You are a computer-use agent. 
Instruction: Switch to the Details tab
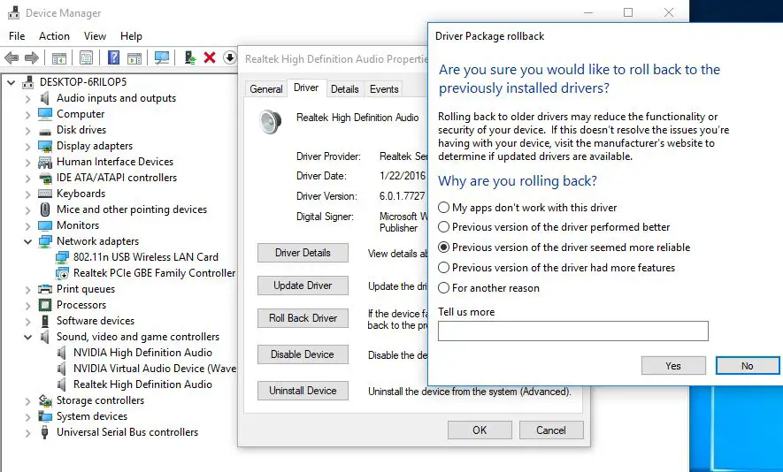[x=344, y=88]
